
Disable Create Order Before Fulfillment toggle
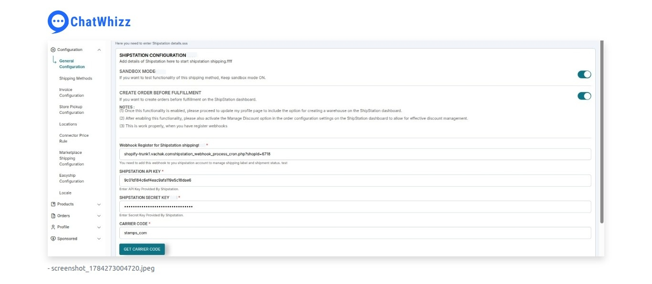(584, 96)
